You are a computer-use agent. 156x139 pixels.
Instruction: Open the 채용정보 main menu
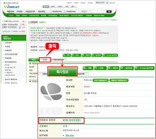coord(11,12)
